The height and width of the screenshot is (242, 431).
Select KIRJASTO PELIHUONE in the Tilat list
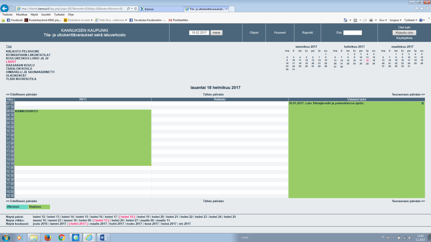23,51
